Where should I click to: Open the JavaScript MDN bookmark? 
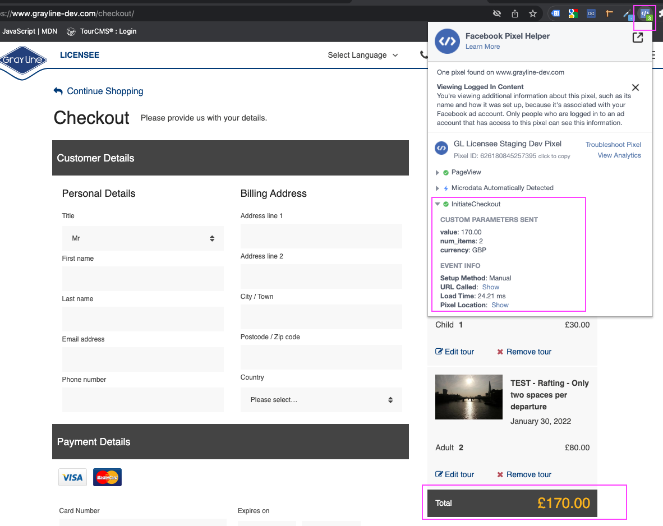pyautogui.click(x=29, y=31)
